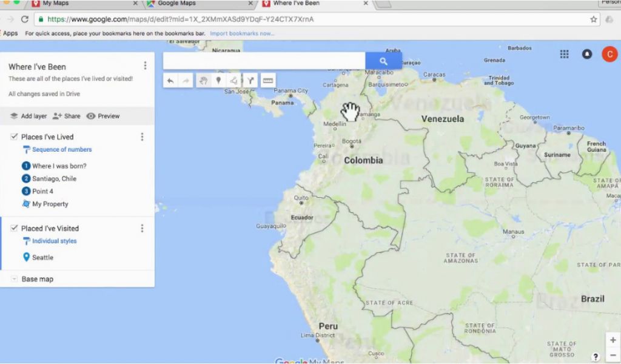Click the Share button
The width and height of the screenshot is (621, 364).
click(x=67, y=116)
